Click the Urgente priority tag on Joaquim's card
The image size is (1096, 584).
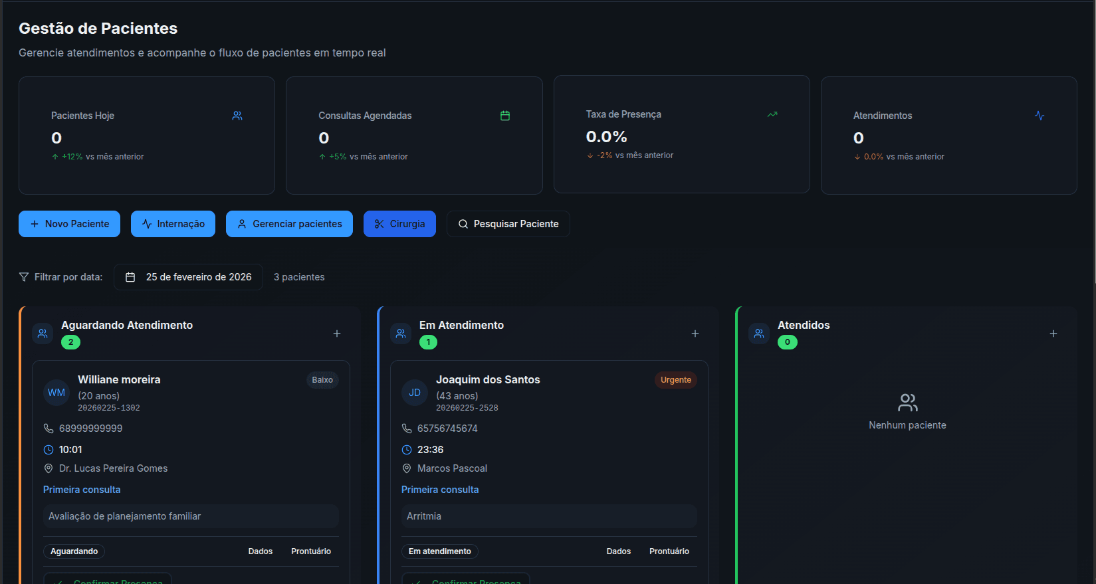(676, 380)
